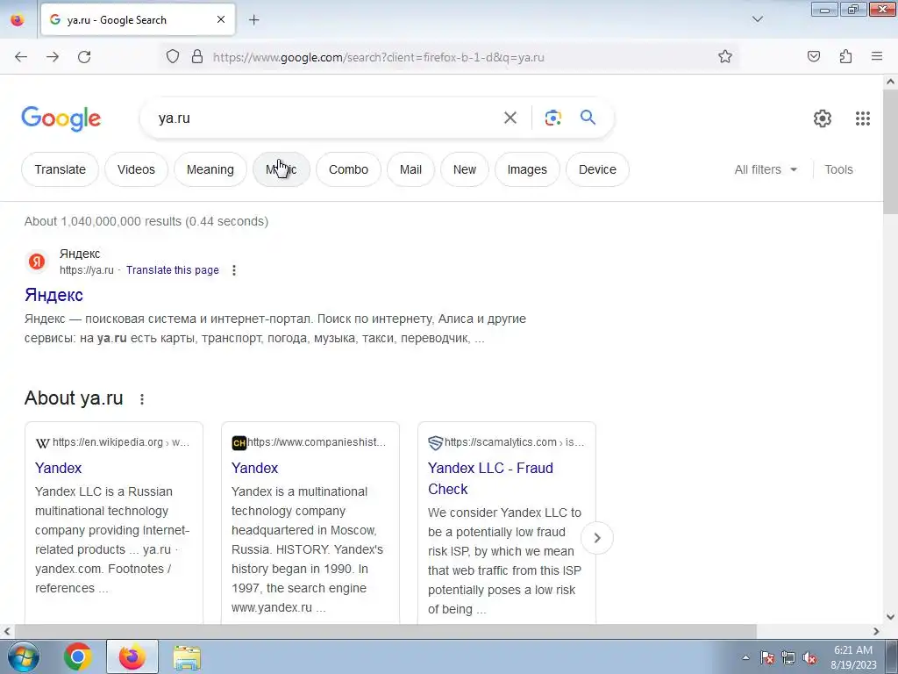Apply the Mail filter chip
The width and height of the screenshot is (898, 674).
[x=410, y=169]
